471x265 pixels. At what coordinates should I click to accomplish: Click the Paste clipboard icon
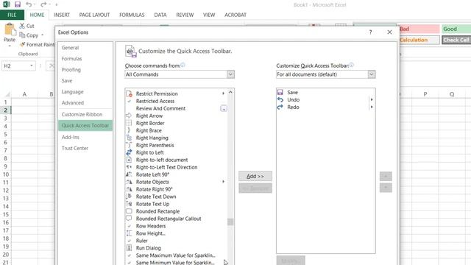click(10, 29)
